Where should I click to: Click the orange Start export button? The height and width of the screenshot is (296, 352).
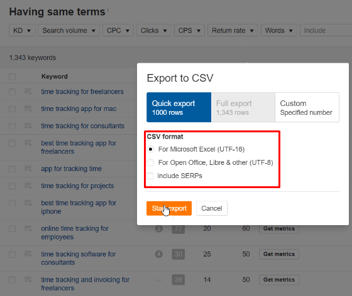[169, 208]
